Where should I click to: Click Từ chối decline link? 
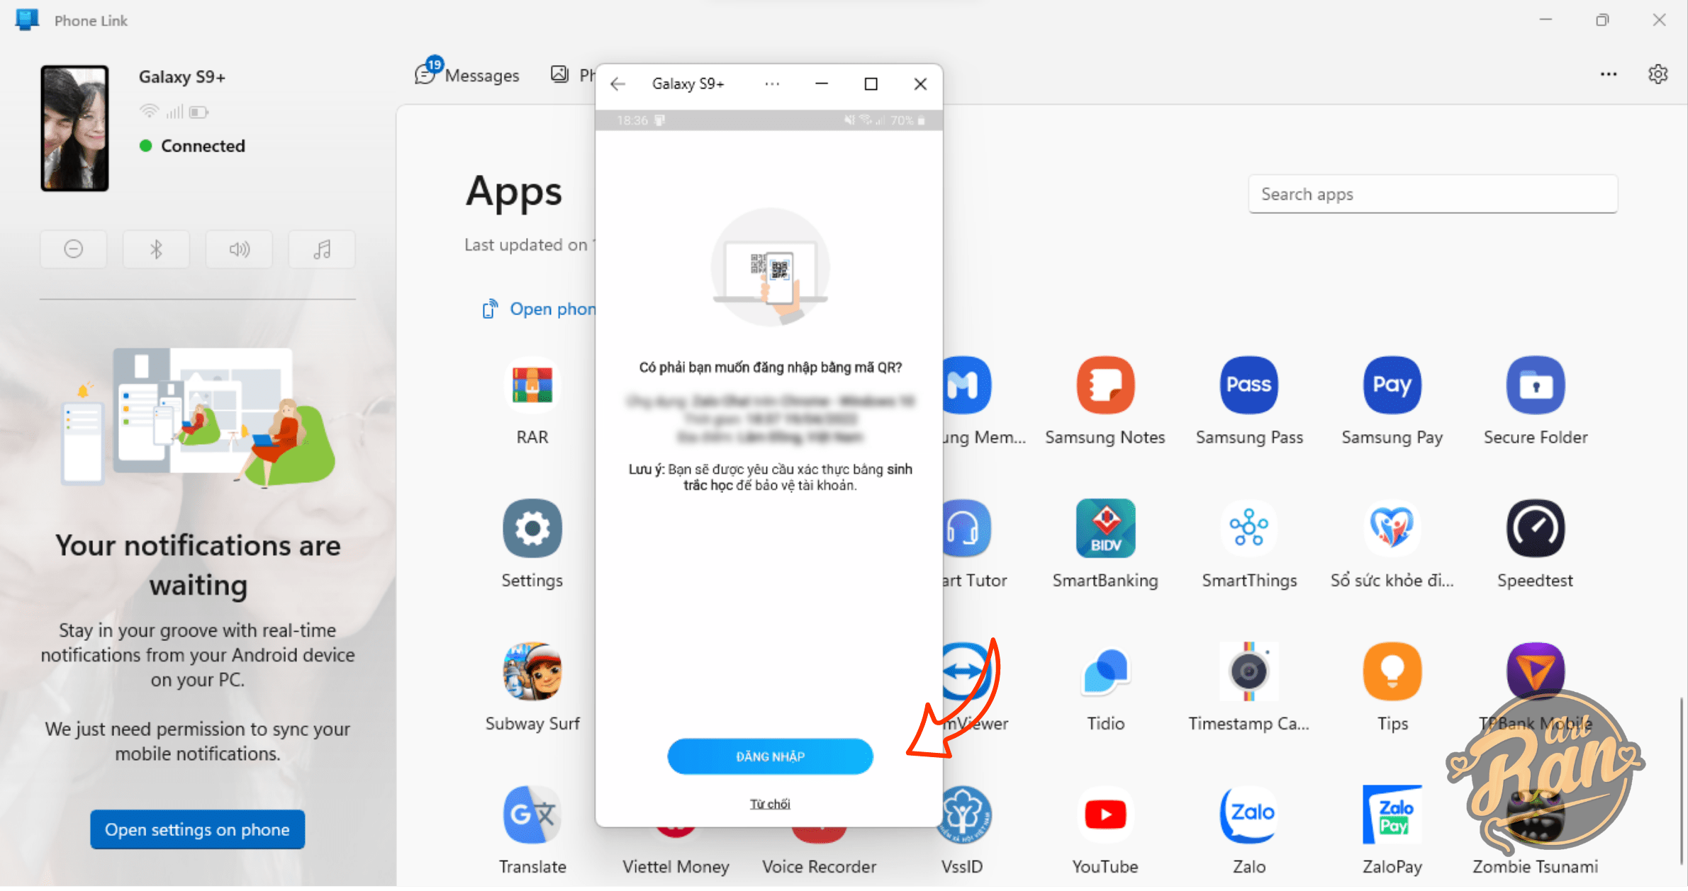pyautogui.click(x=770, y=804)
